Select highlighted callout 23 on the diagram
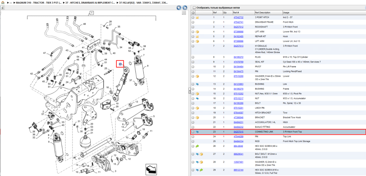This screenshot has height=176, width=366. (120, 64)
